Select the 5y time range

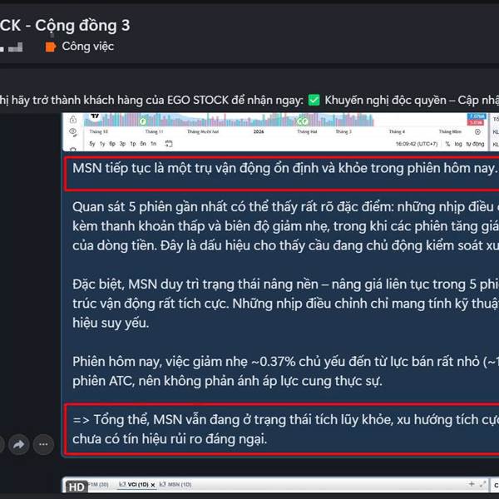tap(92, 144)
